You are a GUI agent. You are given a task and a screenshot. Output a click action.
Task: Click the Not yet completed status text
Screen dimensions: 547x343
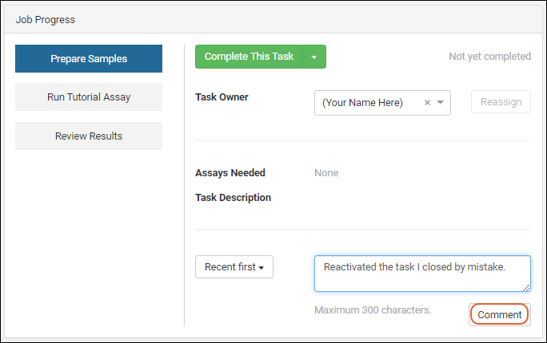489,57
